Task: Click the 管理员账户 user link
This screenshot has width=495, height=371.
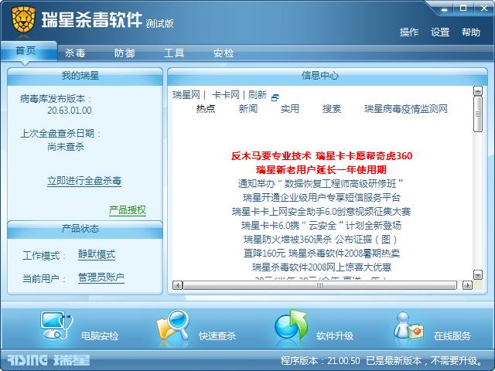Action: 101,277
